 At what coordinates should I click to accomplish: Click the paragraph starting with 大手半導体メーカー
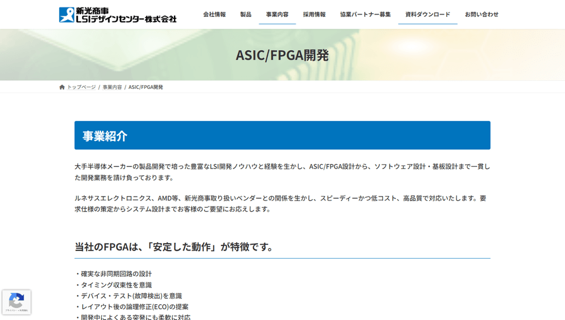coord(282,172)
